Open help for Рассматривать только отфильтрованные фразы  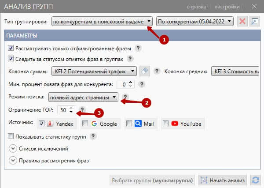coord(138,48)
